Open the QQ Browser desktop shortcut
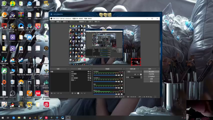 click(x=21, y=27)
